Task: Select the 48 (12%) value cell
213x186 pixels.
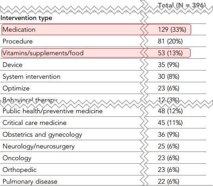Action: click(x=170, y=111)
